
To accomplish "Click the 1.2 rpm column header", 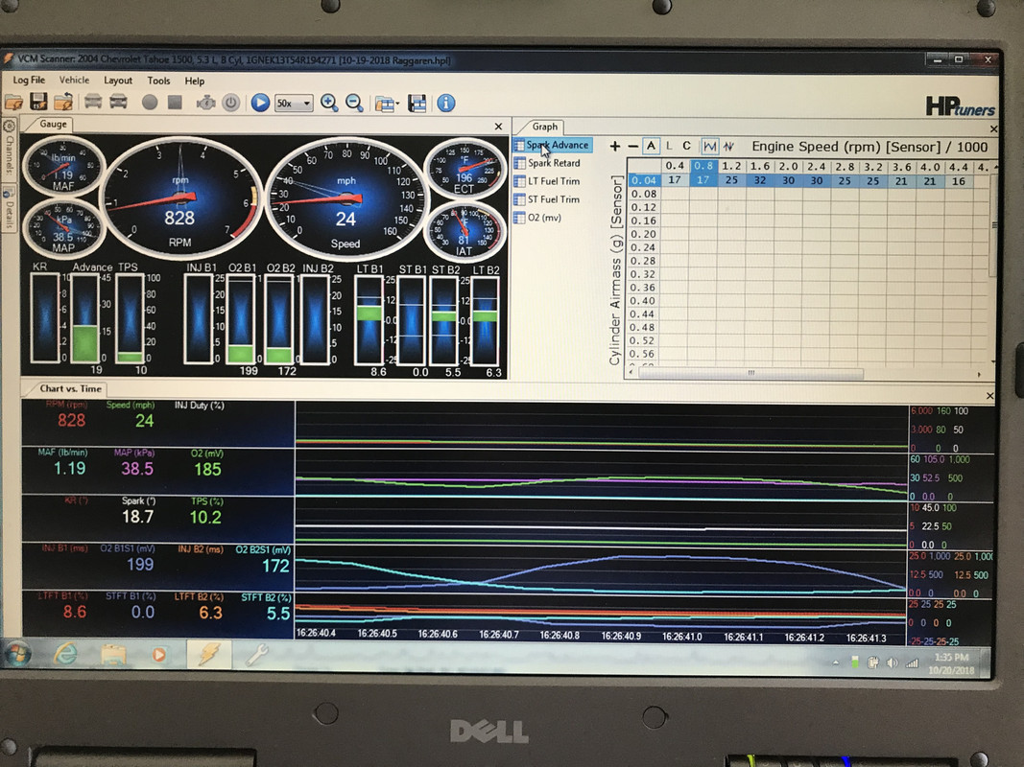I will tap(731, 166).
